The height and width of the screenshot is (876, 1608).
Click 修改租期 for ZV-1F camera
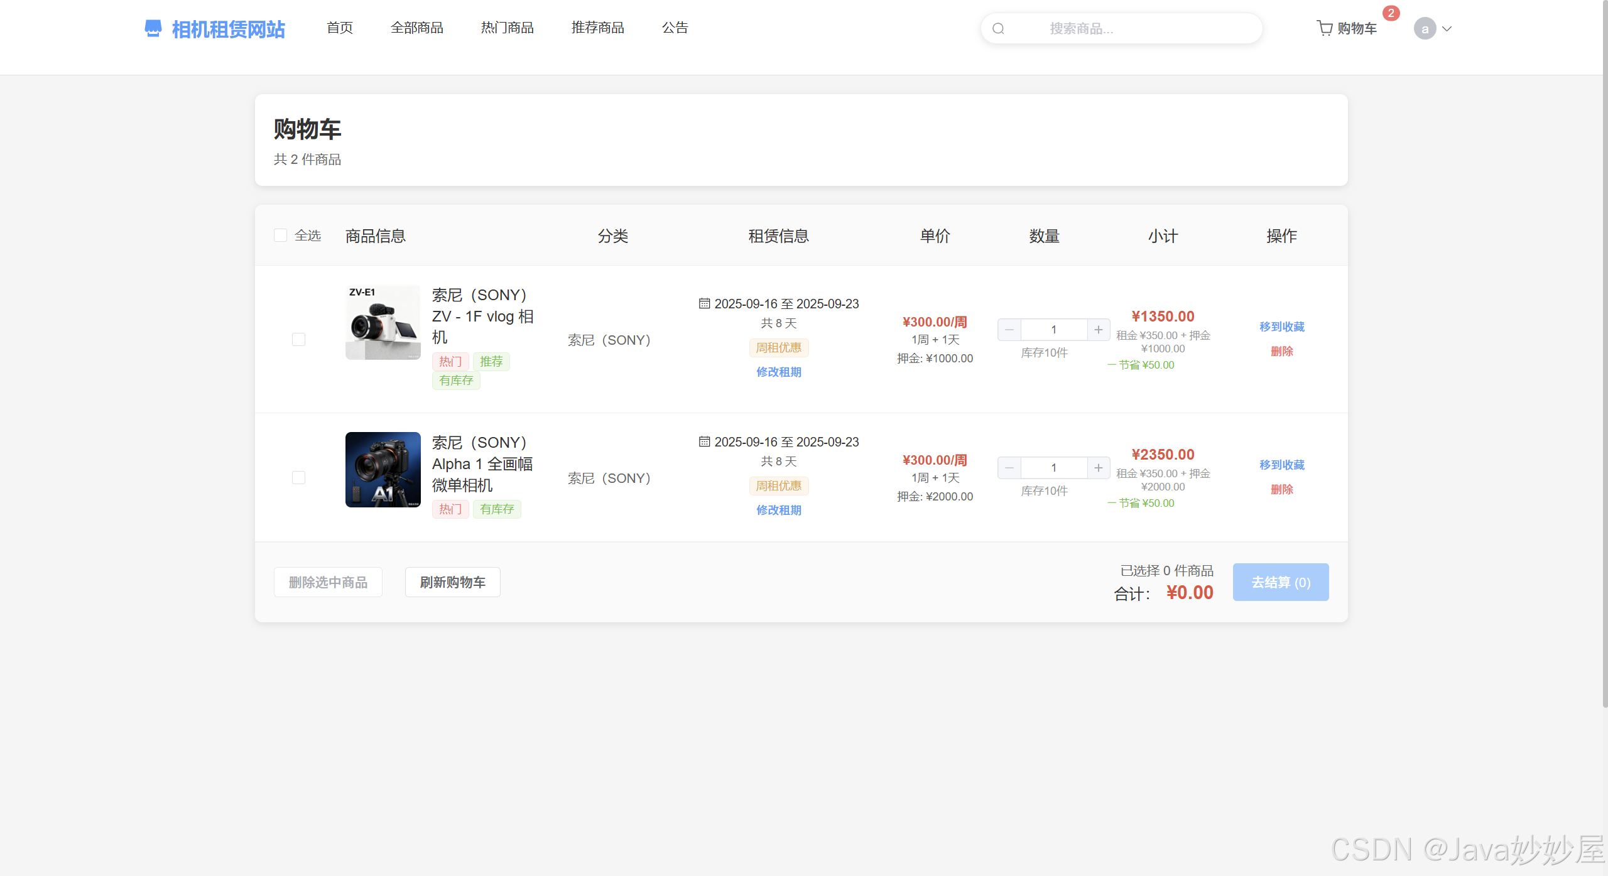click(779, 372)
